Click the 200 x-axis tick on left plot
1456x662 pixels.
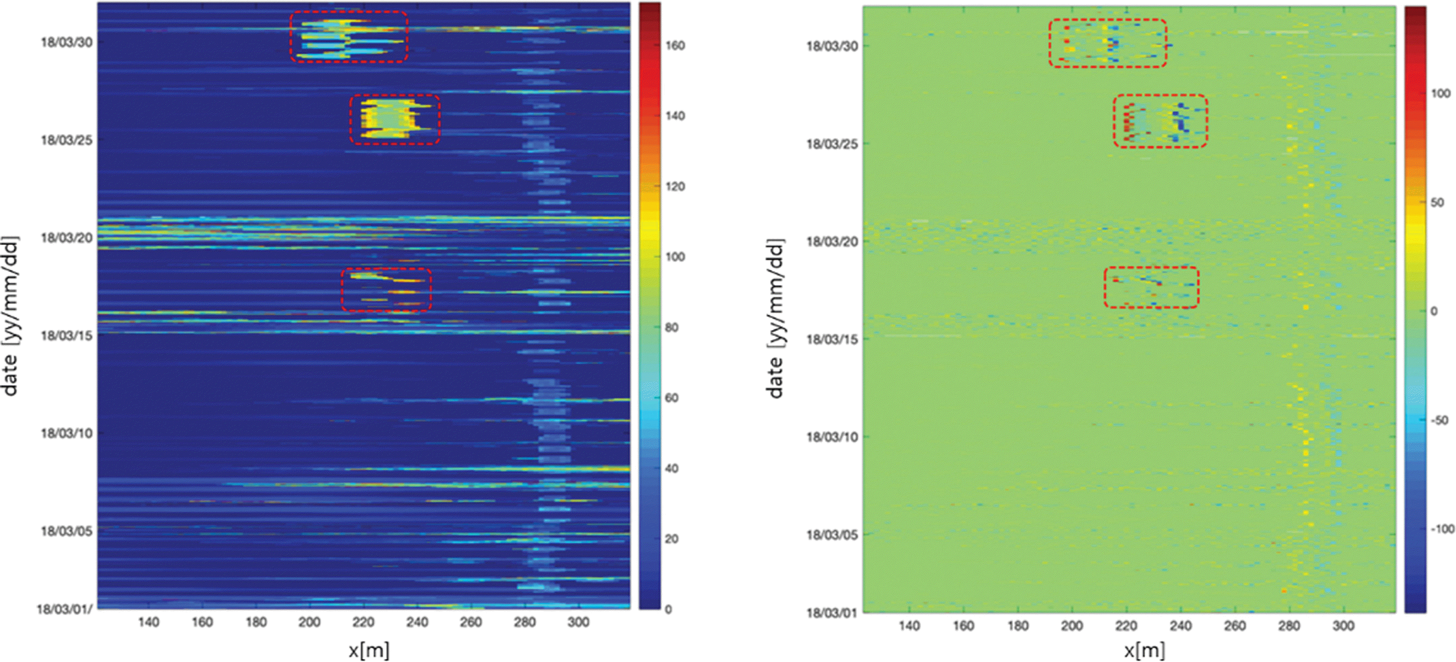tap(309, 623)
